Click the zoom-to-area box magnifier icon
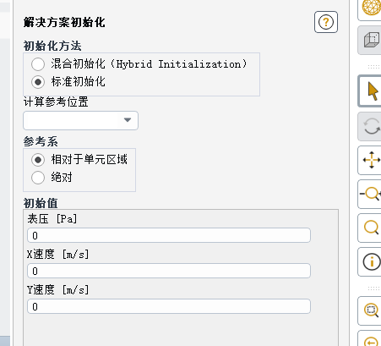This screenshot has width=381, height=346. [371, 310]
